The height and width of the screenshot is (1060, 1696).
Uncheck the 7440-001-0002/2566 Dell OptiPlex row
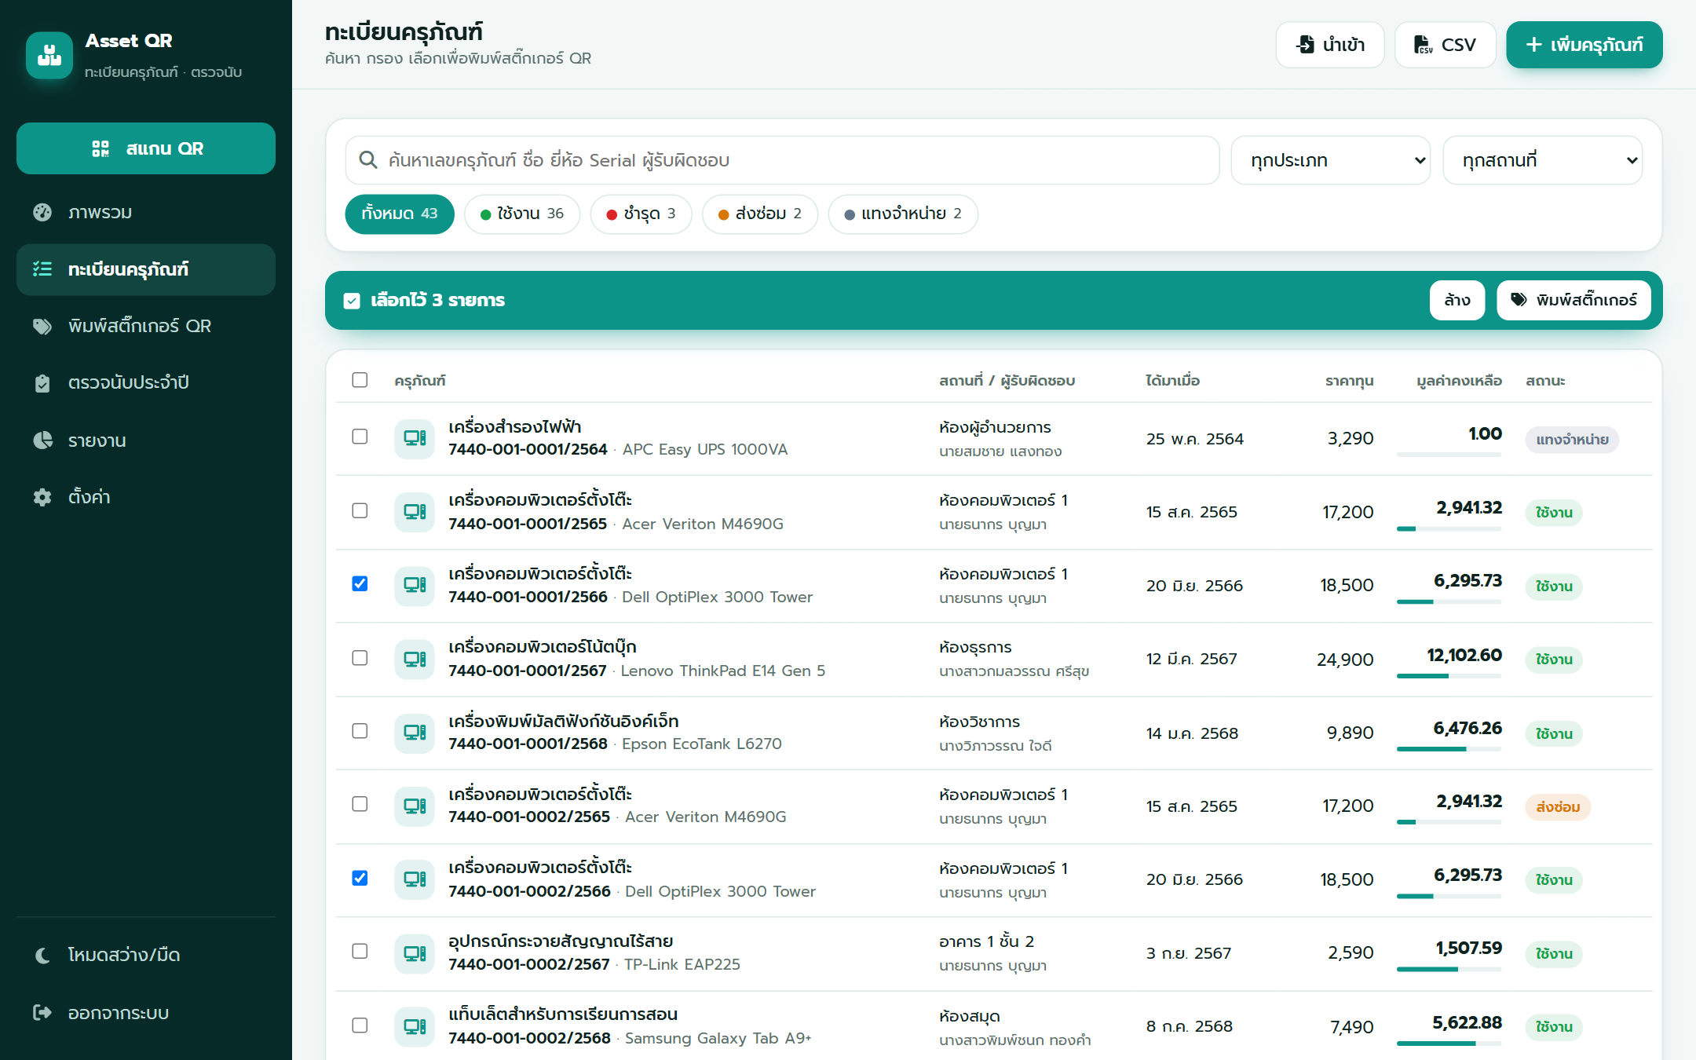360,878
